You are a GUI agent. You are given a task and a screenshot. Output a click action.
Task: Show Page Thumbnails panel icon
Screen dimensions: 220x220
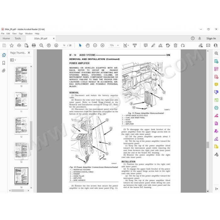point(4,55)
